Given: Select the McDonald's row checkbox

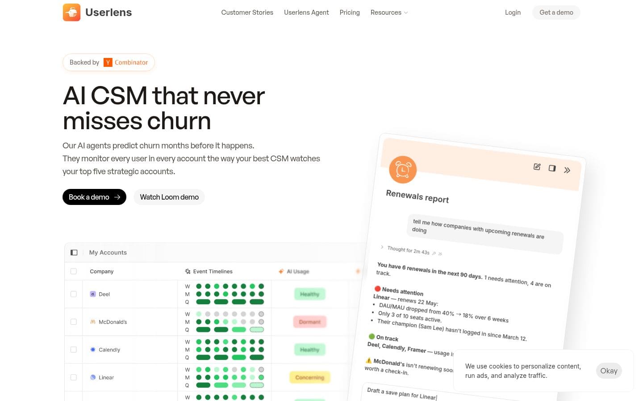Looking at the screenshot, I should 74,322.
